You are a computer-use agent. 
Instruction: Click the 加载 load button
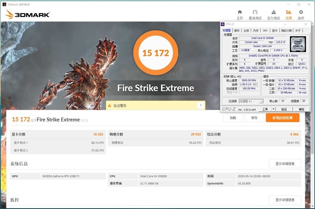pos(233,118)
